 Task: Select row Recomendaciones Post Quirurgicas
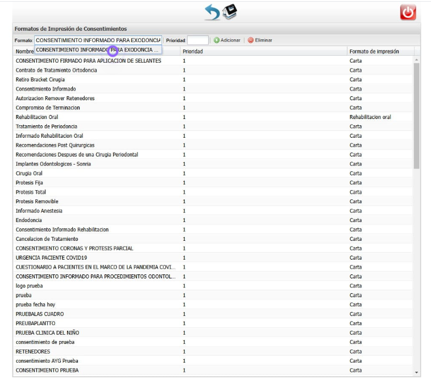(213, 145)
